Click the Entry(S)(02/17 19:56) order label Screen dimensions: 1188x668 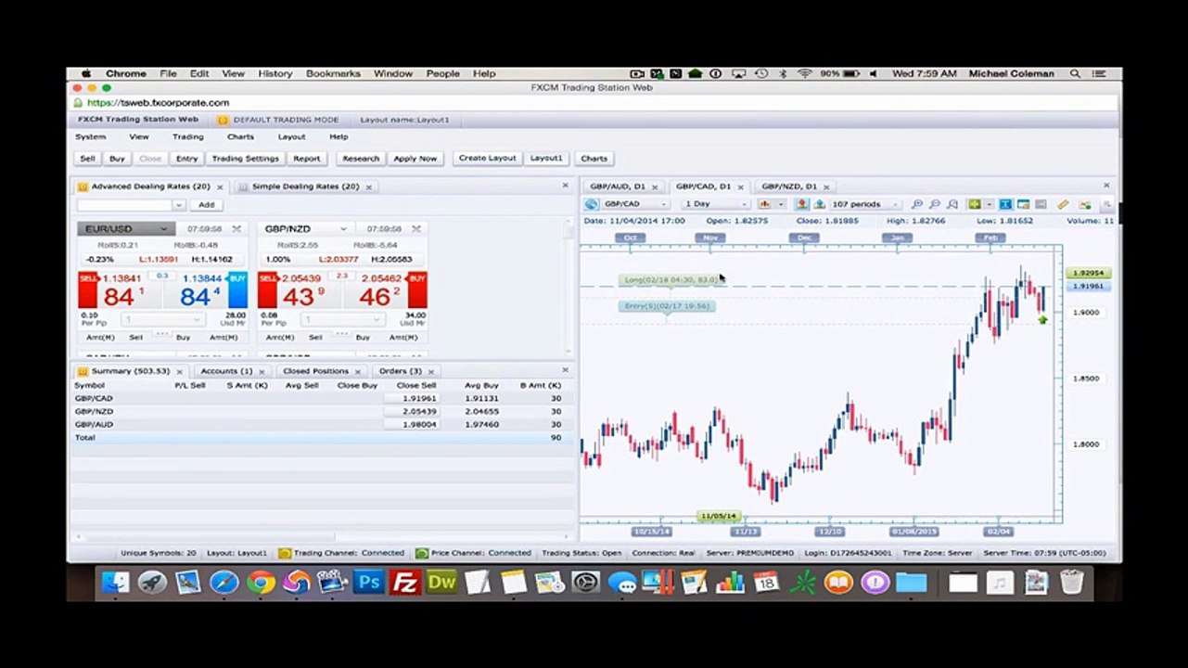tap(667, 306)
